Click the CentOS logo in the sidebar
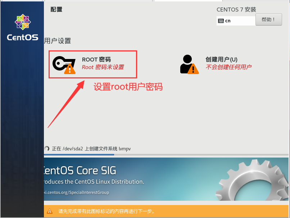 coord(22,22)
